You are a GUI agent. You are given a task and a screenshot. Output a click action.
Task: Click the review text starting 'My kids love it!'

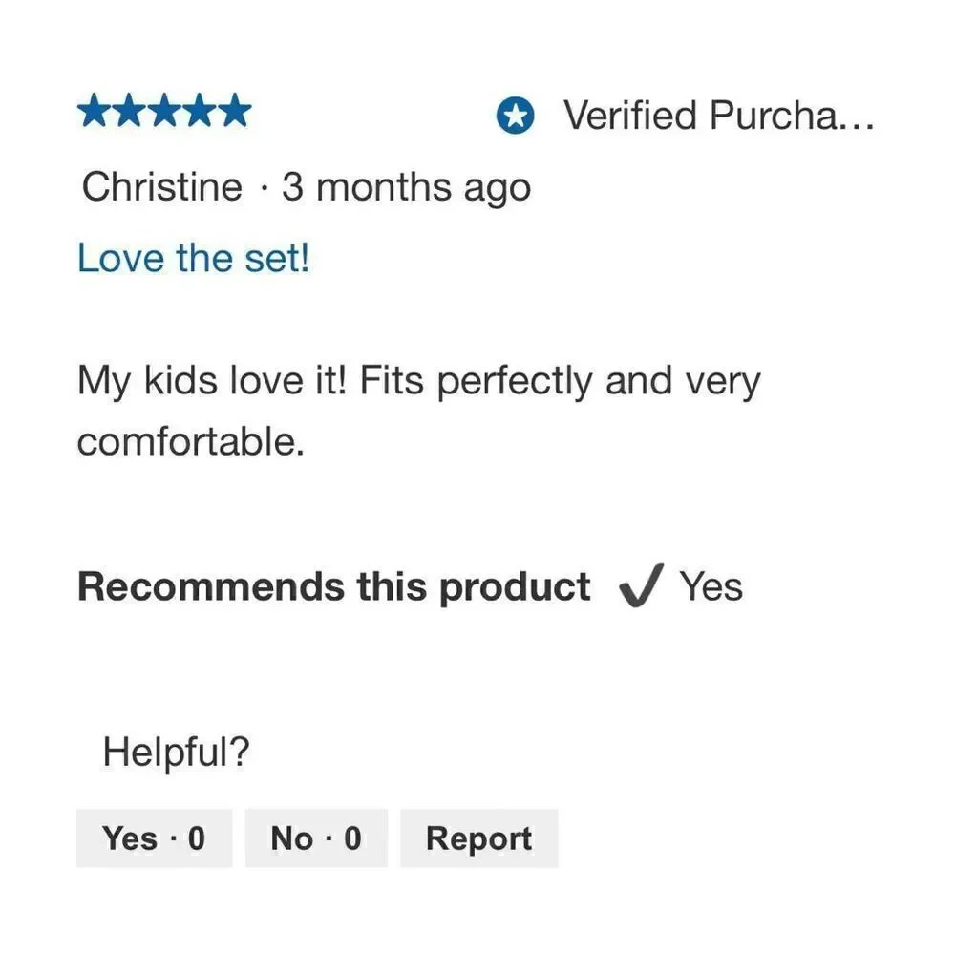click(419, 411)
